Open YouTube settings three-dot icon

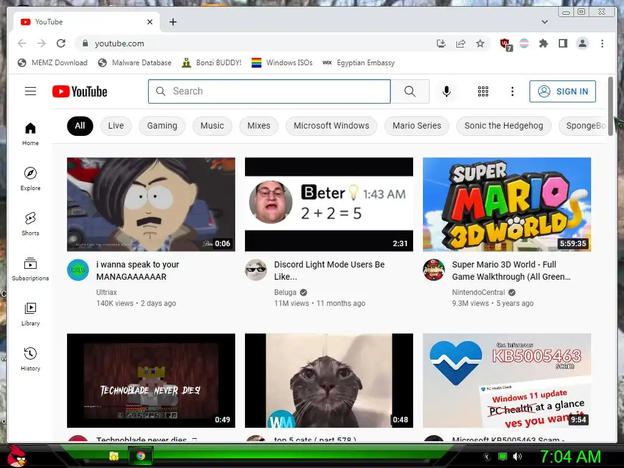[512, 91]
